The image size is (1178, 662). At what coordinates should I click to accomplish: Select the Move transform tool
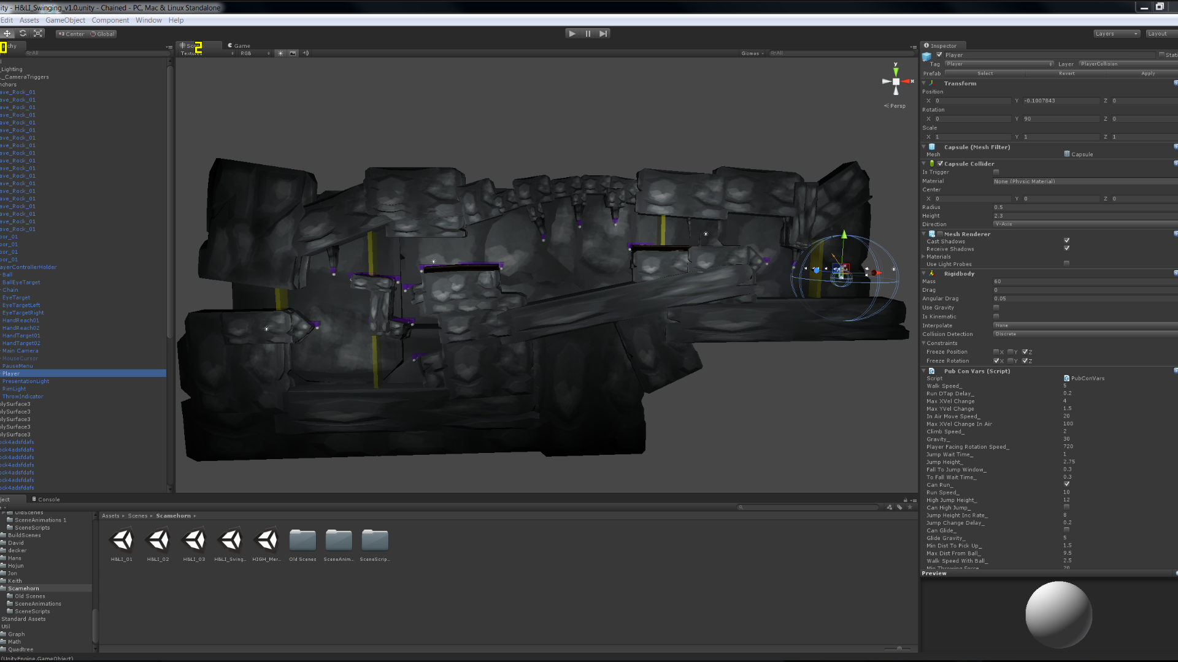7,34
